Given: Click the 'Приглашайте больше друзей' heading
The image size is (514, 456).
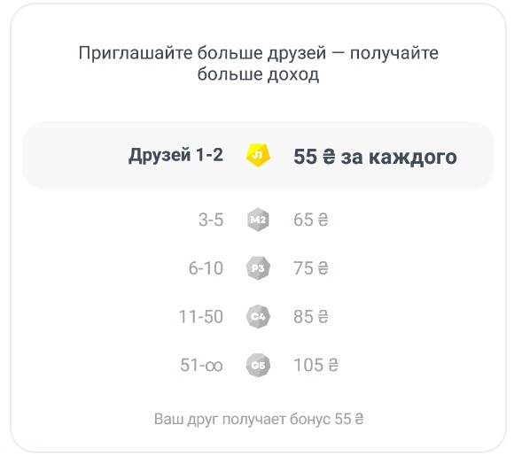Looking at the screenshot, I should (202, 53).
